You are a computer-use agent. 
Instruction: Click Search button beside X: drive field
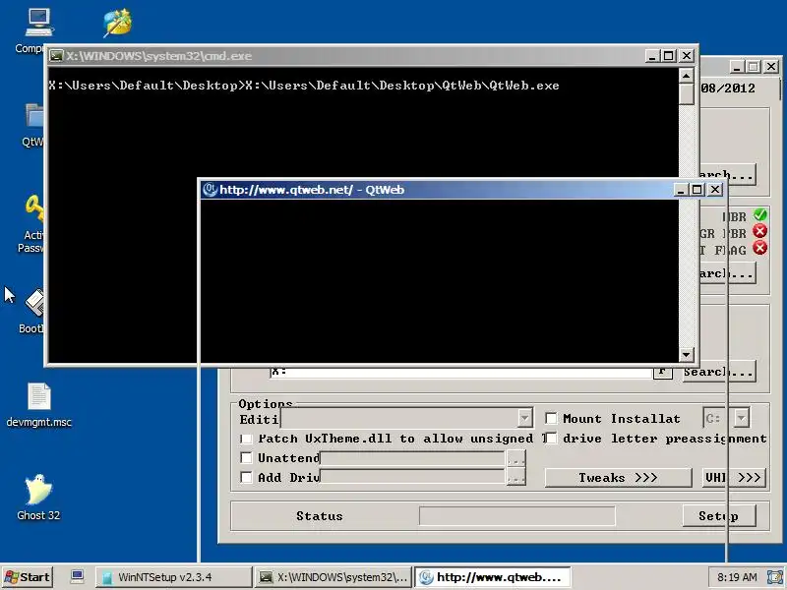(x=719, y=373)
